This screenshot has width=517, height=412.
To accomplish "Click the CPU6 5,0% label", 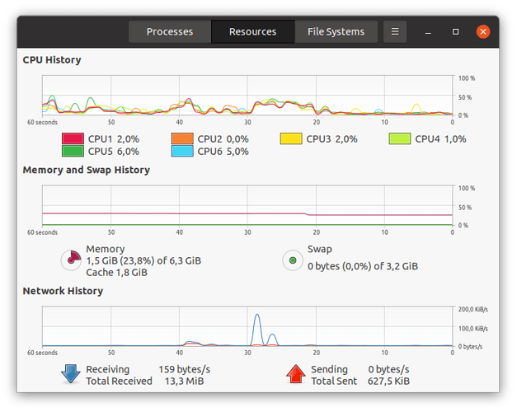I will tap(223, 152).
